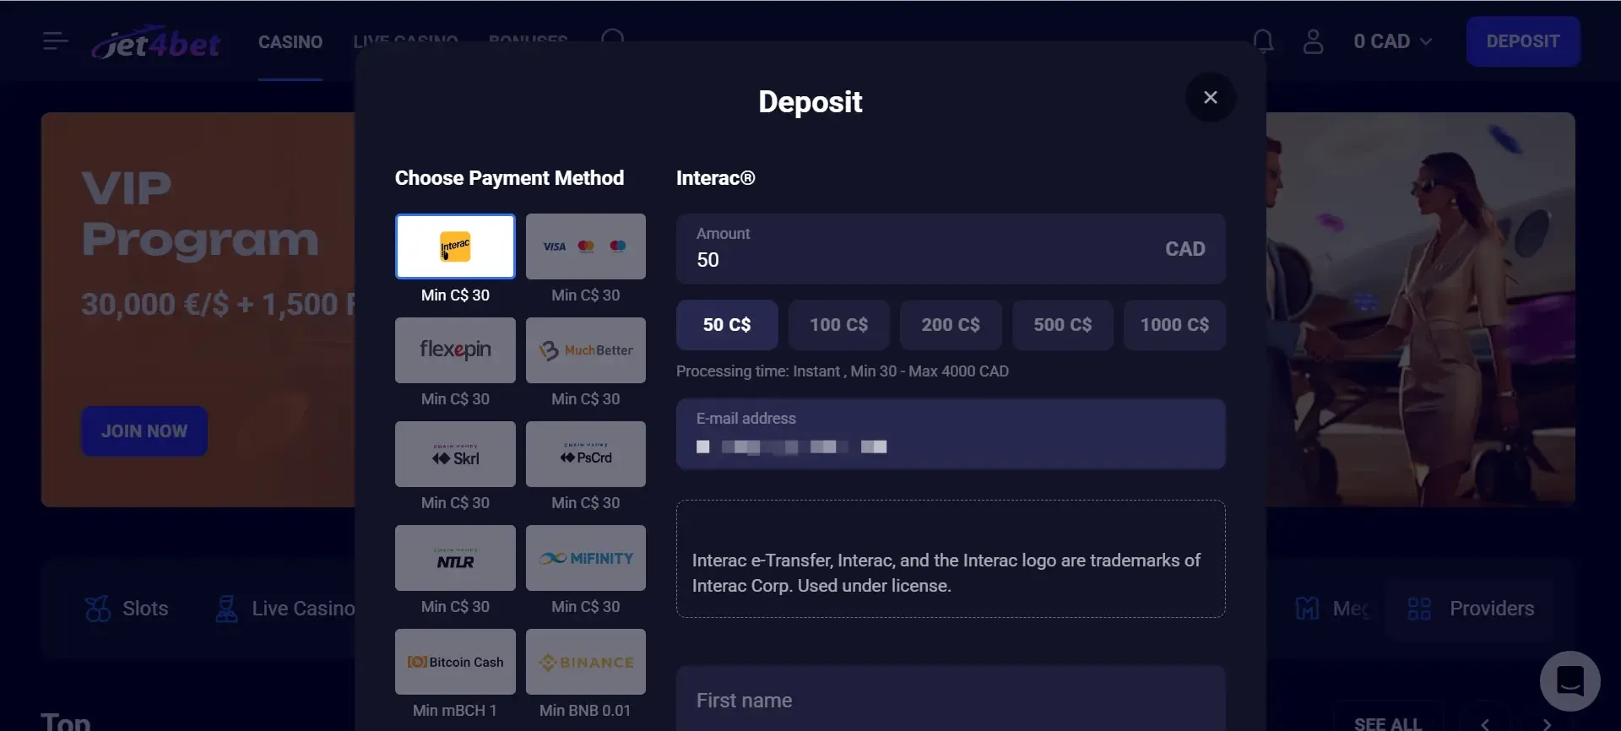Click the "Choose Payment Method" heading
Screen dimensions: 1621x731
[509, 178]
